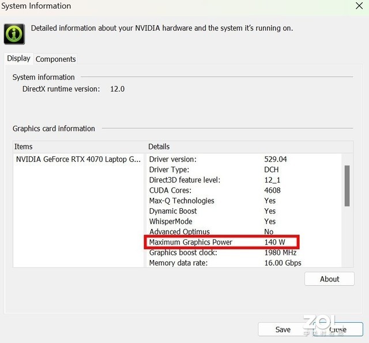Open the About dialog
This screenshot has height=343, width=369.
tap(329, 279)
